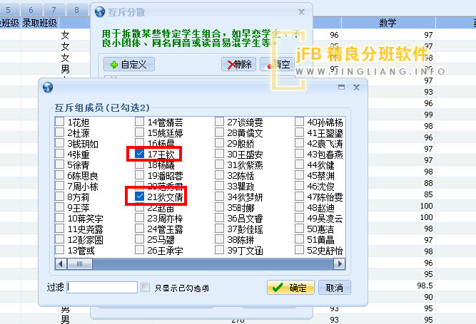Click the 自定义 button in 互斥分散 window

coord(129,64)
